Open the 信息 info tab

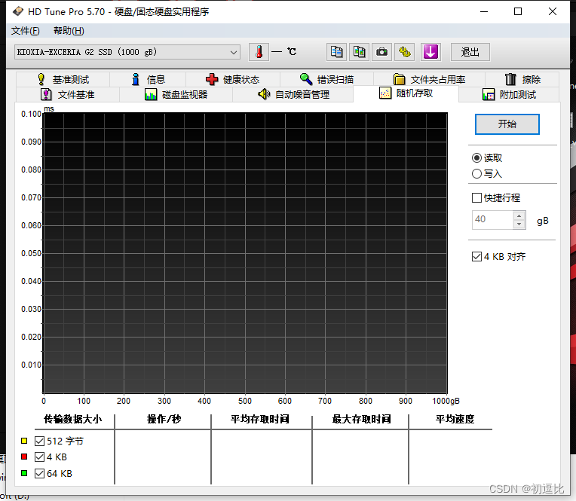(148, 79)
